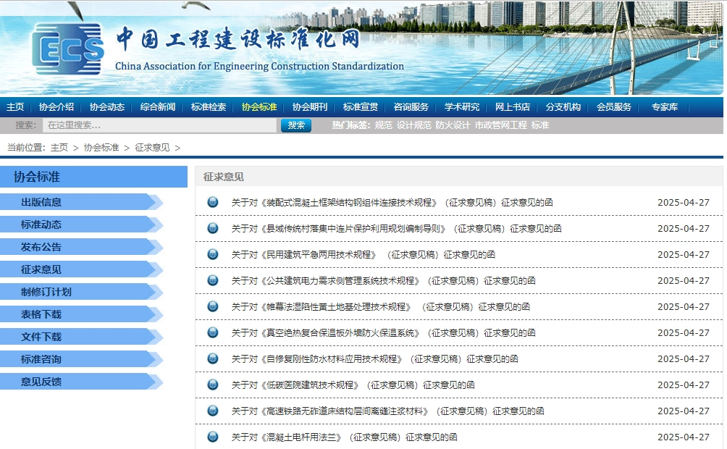
Task: Open the 防火设计 hot tag link
Action: click(x=453, y=125)
